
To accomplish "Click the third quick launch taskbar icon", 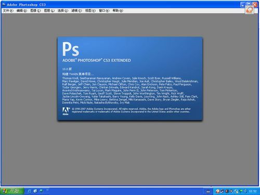I will point(41,191).
